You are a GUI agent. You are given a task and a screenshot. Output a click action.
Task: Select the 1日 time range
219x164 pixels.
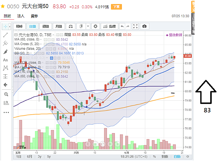19,157
